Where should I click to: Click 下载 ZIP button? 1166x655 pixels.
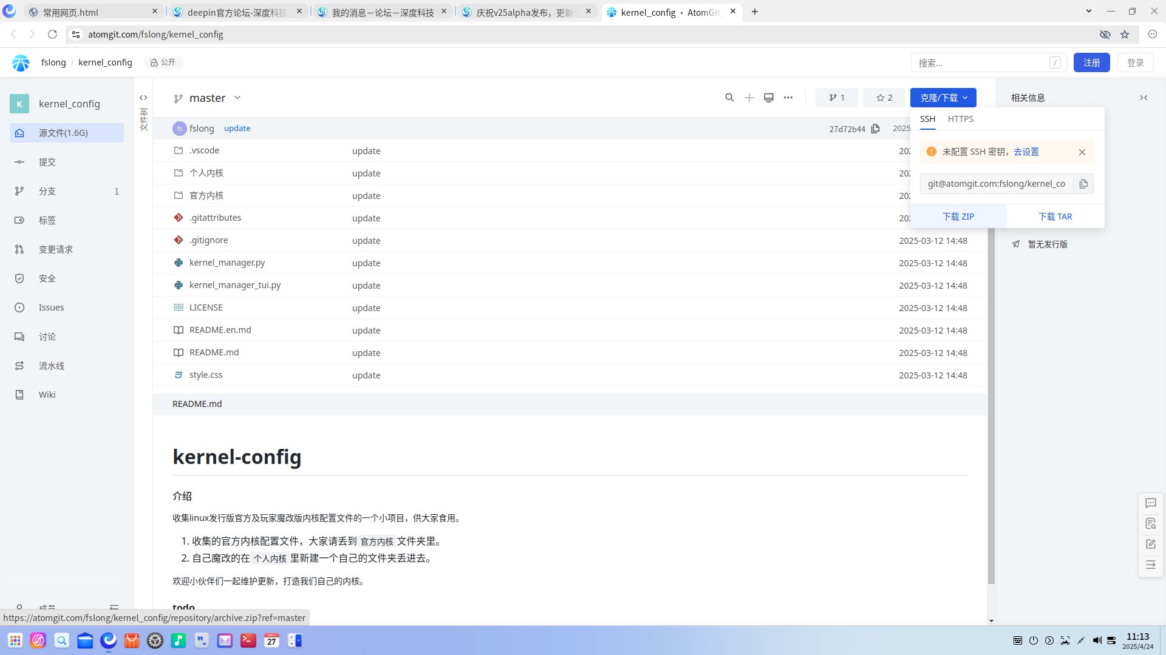958,217
